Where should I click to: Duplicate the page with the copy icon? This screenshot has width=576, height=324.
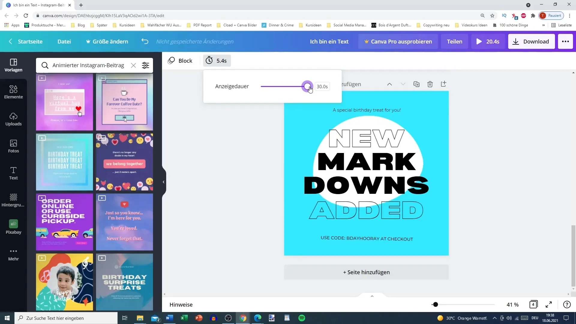pos(416,84)
